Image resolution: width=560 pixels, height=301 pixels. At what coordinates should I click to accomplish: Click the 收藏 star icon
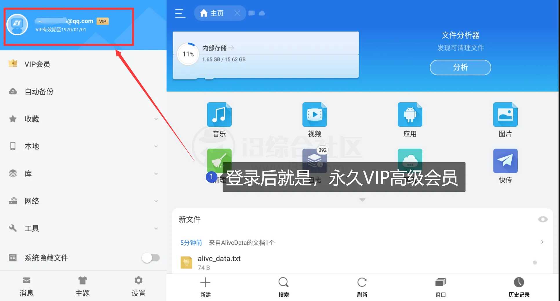point(13,119)
